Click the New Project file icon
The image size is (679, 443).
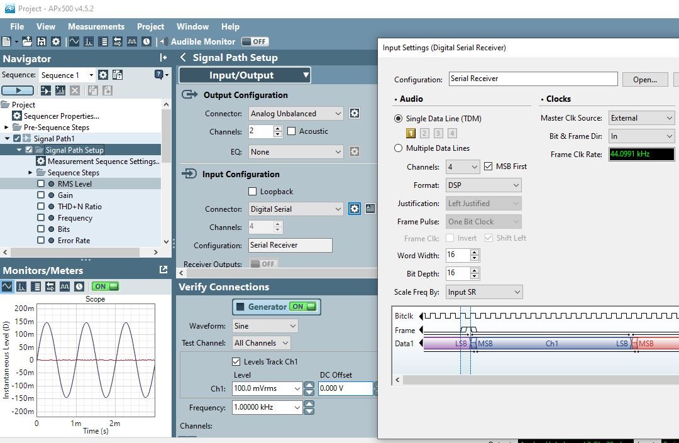pos(6,41)
